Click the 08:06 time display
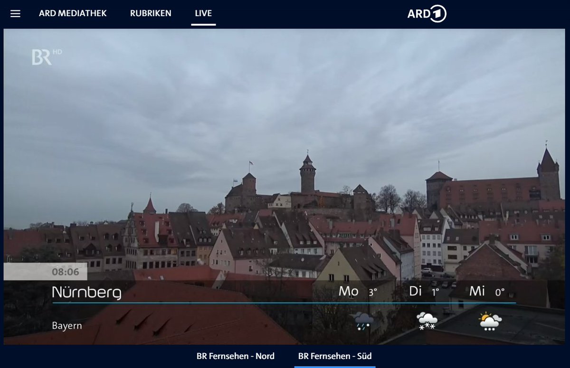Viewport: 570px width, 368px height. tap(66, 272)
